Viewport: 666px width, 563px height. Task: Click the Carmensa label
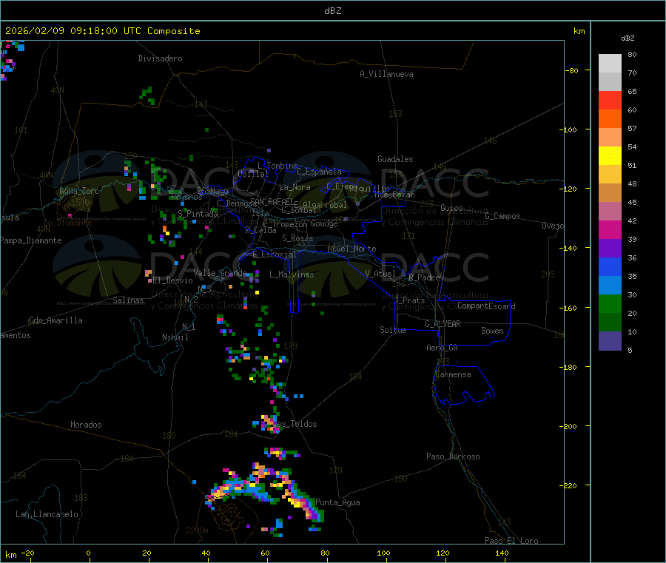(453, 374)
